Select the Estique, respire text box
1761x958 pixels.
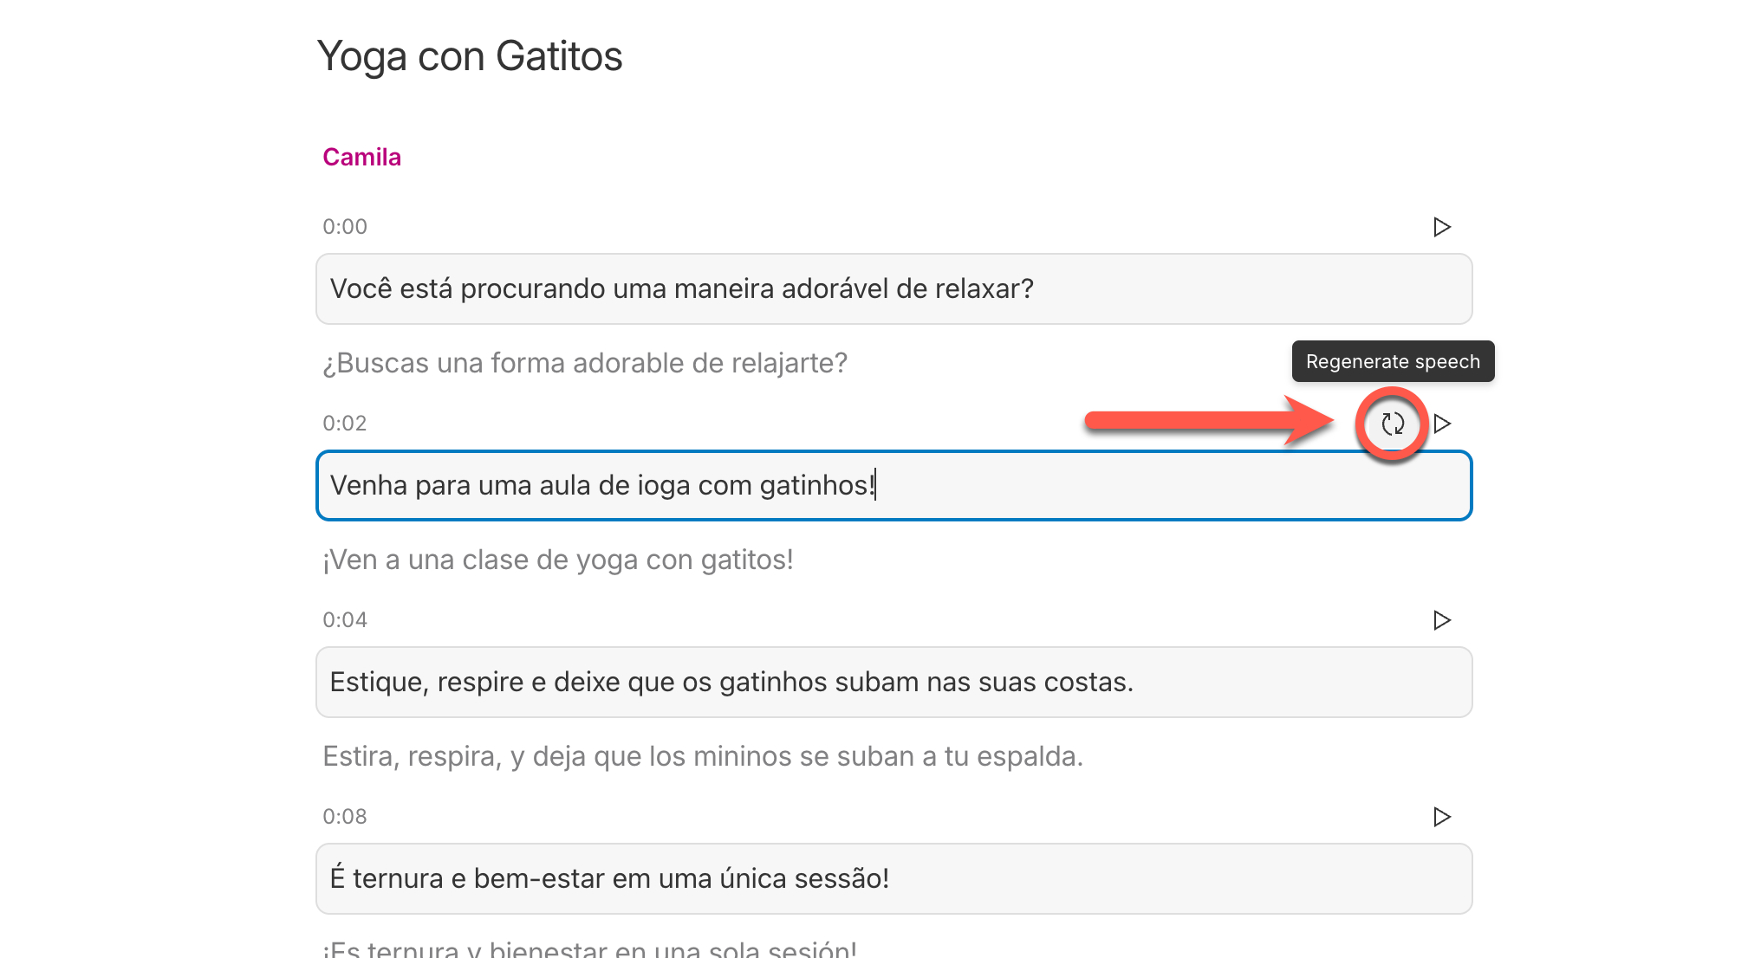pyautogui.click(x=893, y=682)
